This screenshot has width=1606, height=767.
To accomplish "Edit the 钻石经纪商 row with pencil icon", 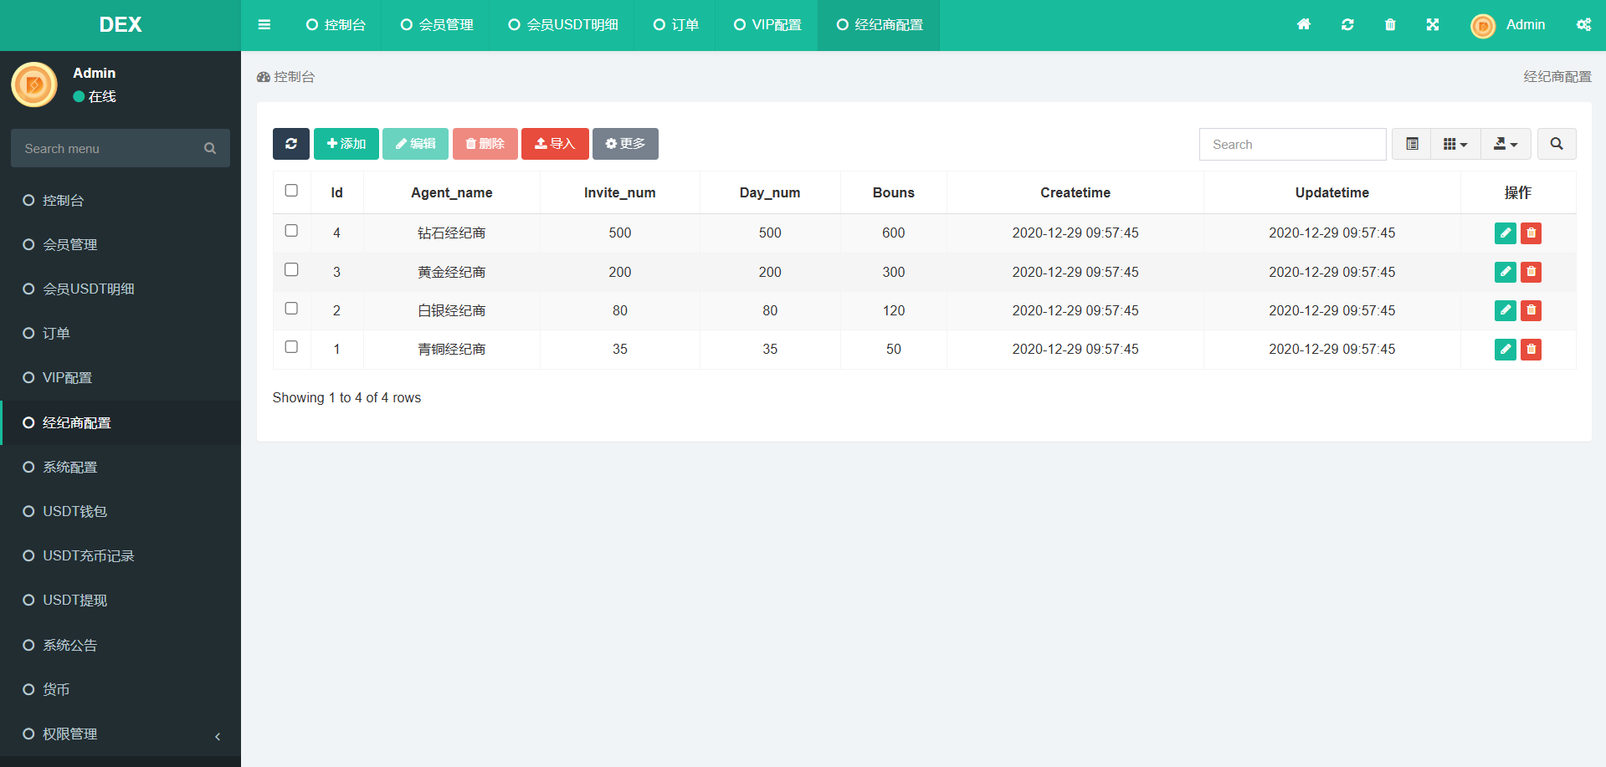I will point(1505,233).
